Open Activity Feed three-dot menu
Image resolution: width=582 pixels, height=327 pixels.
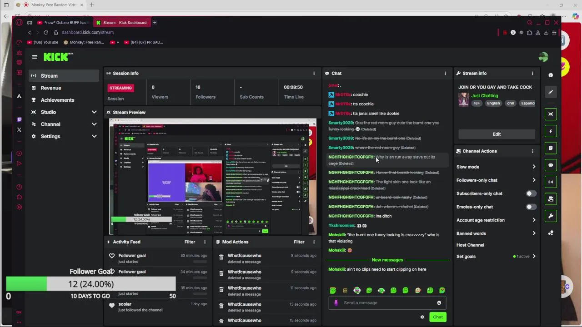coord(205,242)
